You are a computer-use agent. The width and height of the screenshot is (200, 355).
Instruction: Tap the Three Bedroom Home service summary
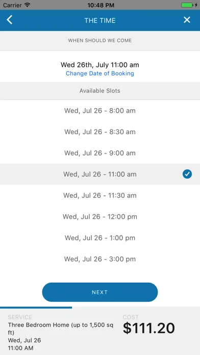61,329
